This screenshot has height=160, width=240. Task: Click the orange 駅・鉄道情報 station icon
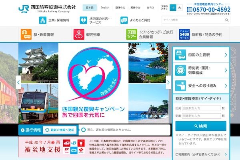click(x=26, y=34)
